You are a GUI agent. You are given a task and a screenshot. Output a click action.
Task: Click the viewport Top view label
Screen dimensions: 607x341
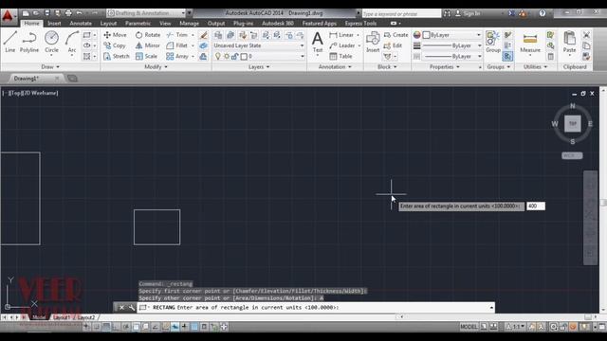tap(16, 93)
